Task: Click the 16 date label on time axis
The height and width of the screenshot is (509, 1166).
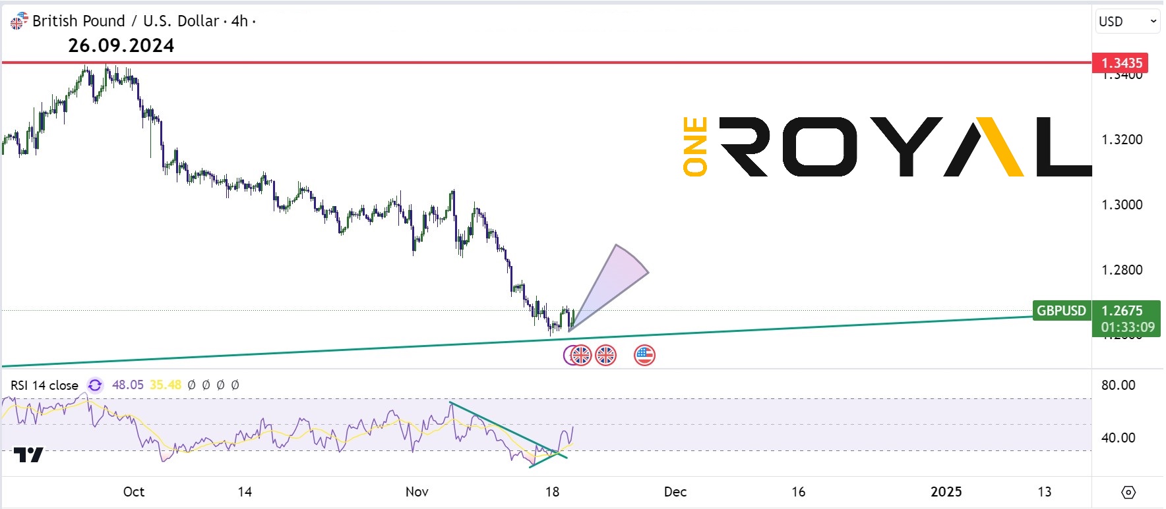Action: coord(798,492)
